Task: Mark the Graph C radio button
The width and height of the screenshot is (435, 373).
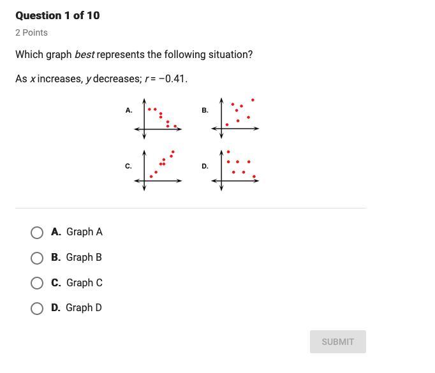Action: pyautogui.click(x=37, y=283)
